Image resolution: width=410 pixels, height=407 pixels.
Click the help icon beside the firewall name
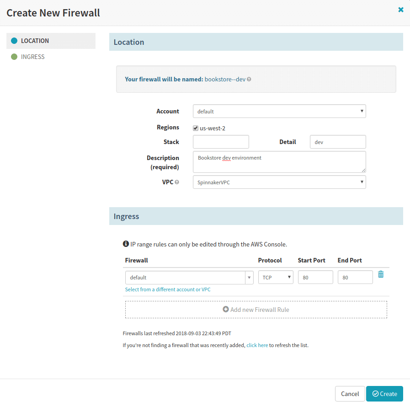(x=248, y=79)
